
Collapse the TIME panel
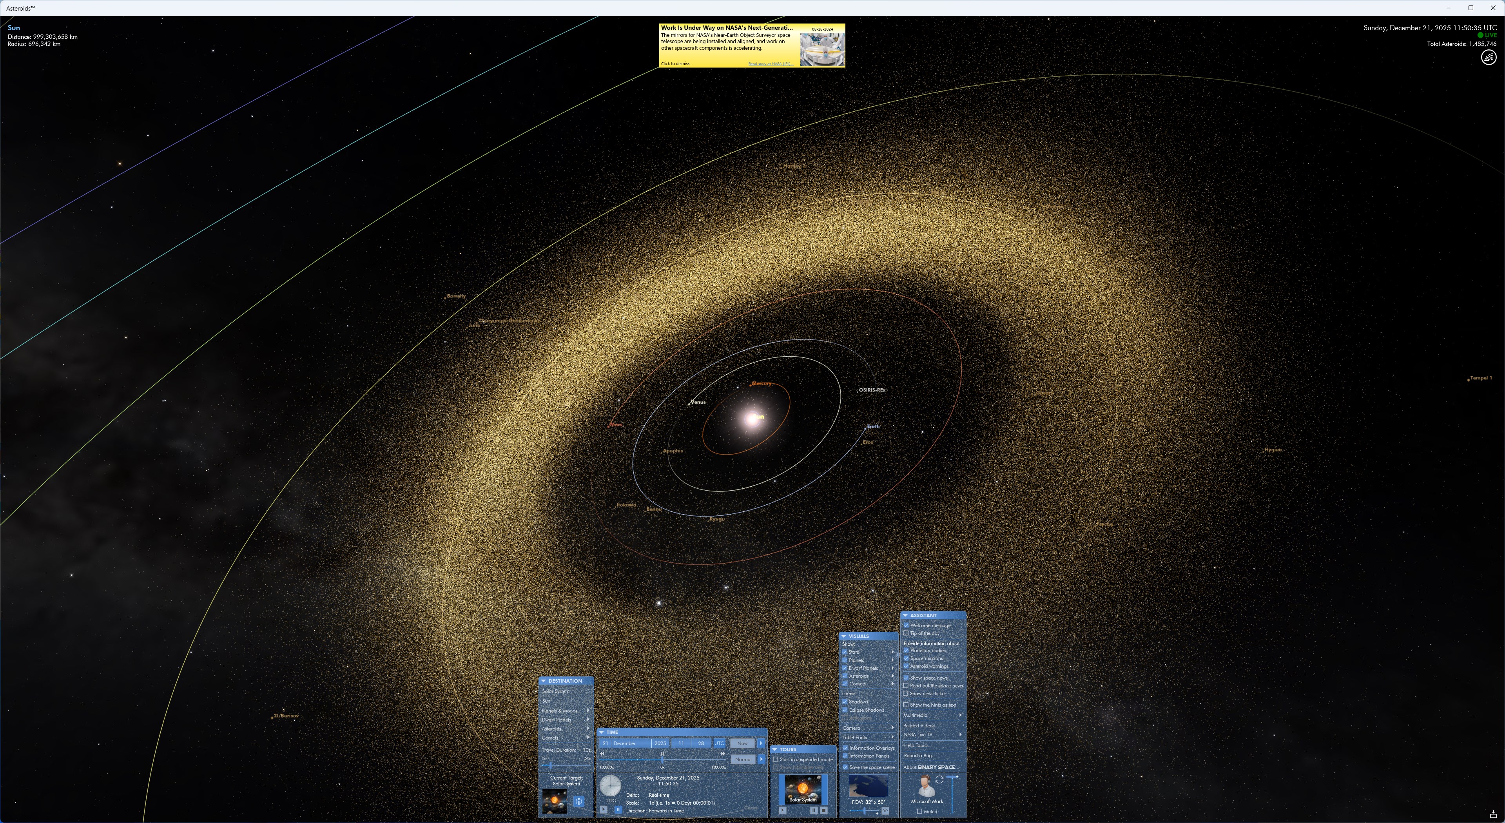602,732
